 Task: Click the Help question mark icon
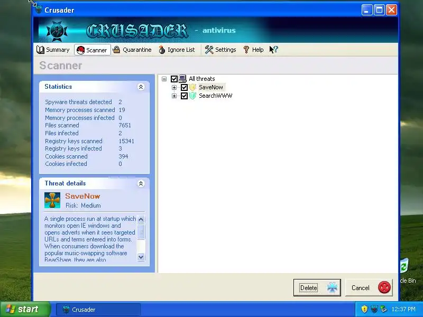pyautogui.click(x=246, y=50)
